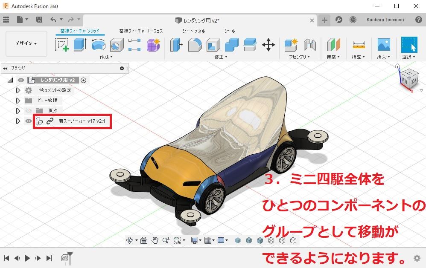The height and width of the screenshot is (268, 426).
Task: Select the Fillet tool
Action: tap(195, 44)
